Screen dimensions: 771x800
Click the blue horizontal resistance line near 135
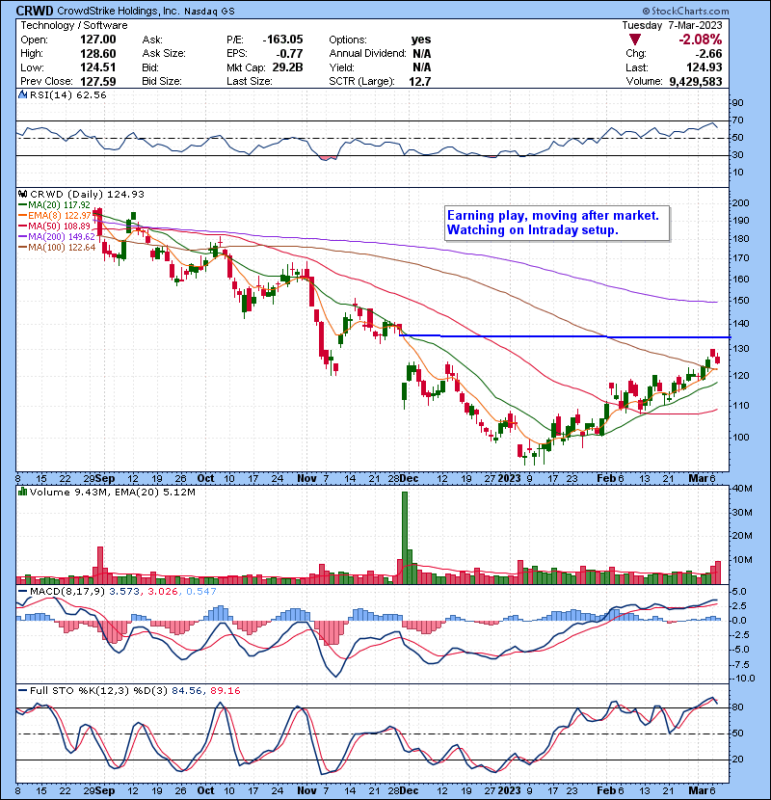(x=565, y=336)
